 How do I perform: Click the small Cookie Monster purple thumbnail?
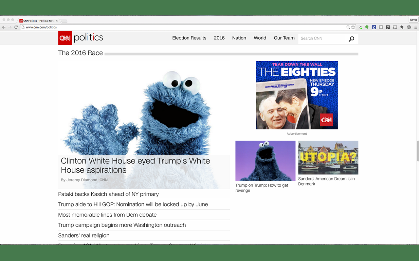tap(265, 161)
